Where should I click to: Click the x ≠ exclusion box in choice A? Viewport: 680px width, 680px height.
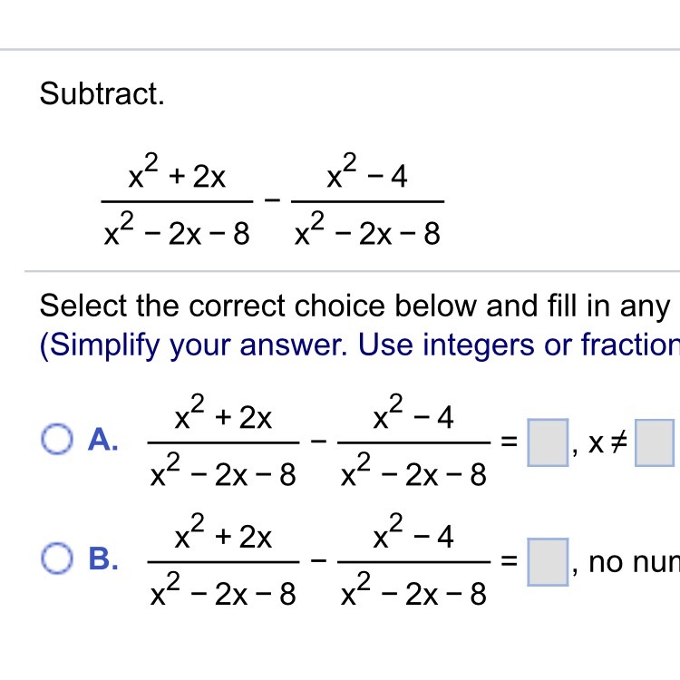tap(656, 442)
